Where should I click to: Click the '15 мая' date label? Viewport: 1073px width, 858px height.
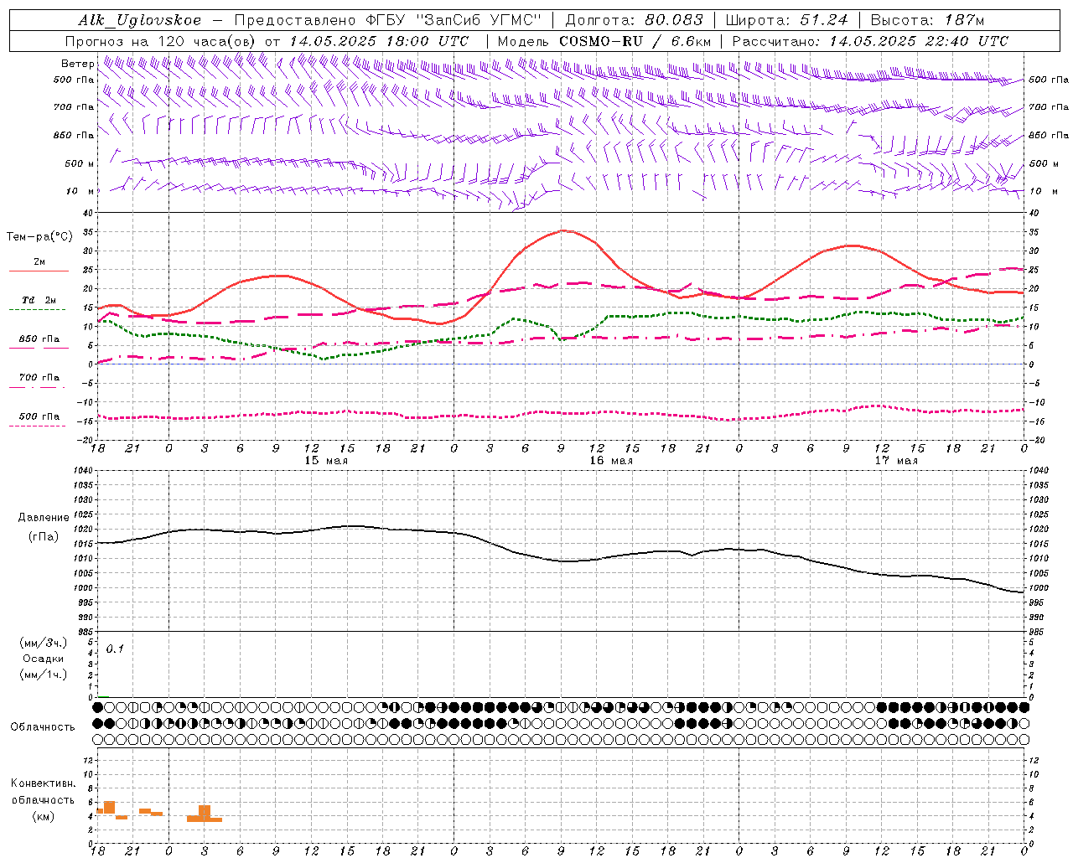pyautogui.click(x=325, y=461)
